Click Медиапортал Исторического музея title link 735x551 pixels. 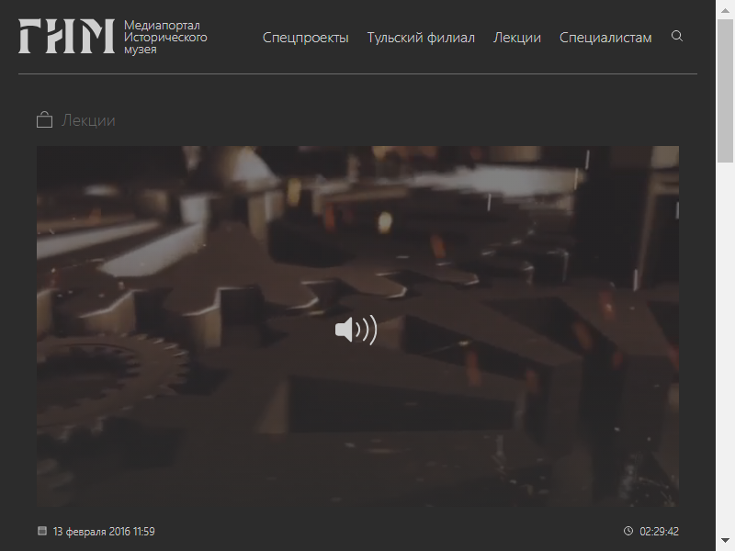tap(165, 37)
